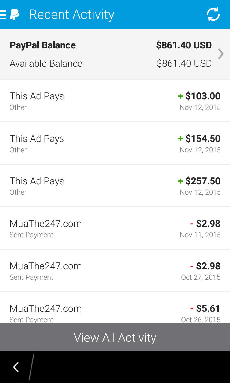Tap the back arrow at bottom
The height and width of the screenshot is (383, 230).
coord(16,367)
